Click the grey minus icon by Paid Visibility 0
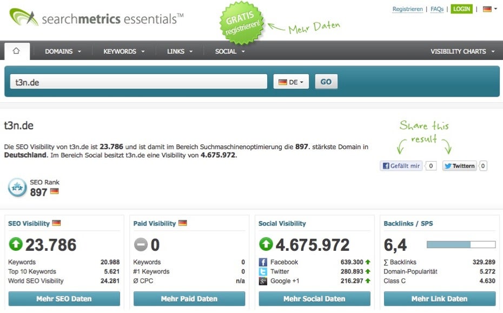The width and height of the screenshot is (503, 313). [141, 244]
